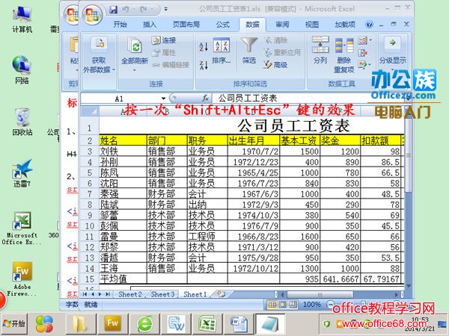This screenshot has height=336, width=449.
Task: Select the 工程师 cell
Action: coord(207,237)
